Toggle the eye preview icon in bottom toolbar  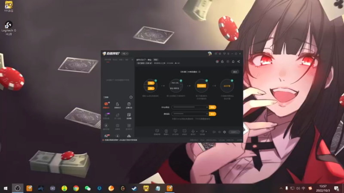coord(219,132)
